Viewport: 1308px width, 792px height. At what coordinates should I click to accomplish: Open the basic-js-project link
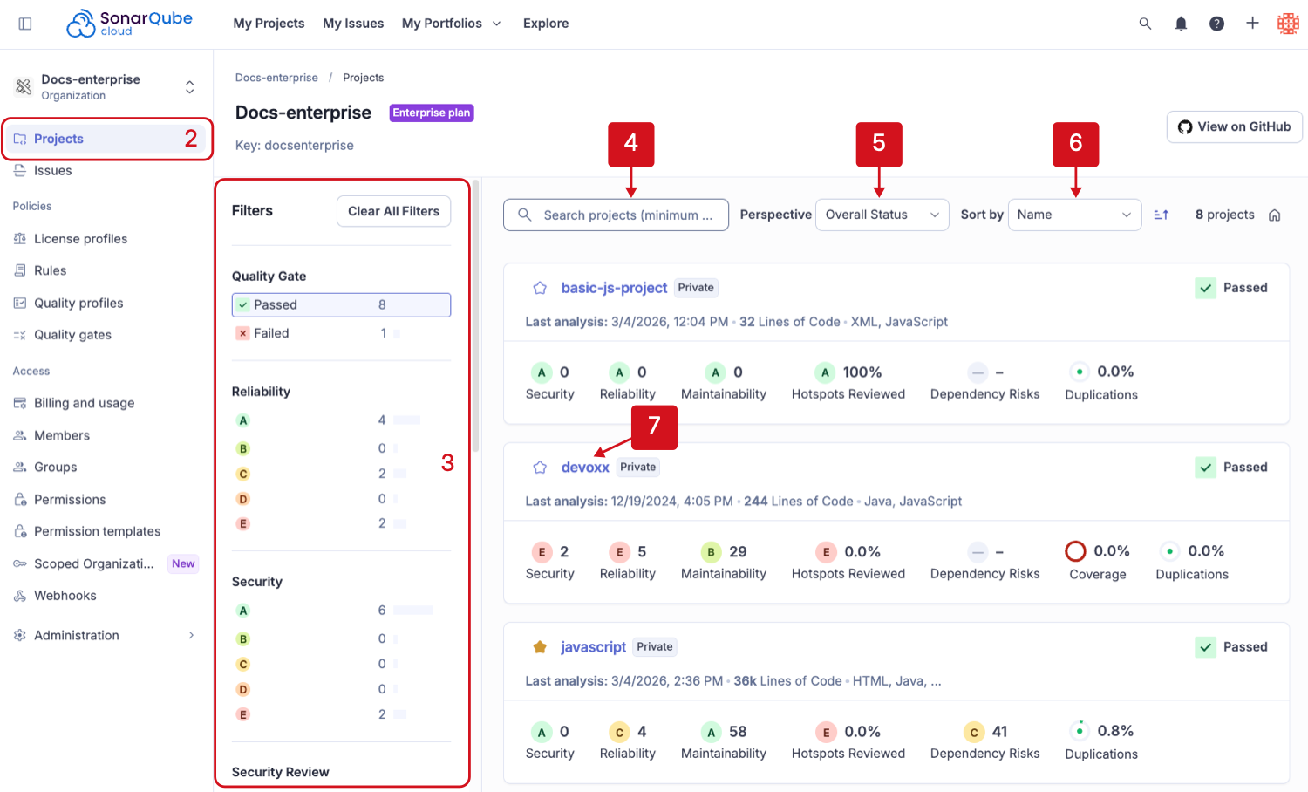[x=614, y=288]
